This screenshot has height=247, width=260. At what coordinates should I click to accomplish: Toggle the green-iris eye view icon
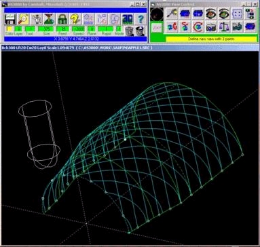pos(224,14)
